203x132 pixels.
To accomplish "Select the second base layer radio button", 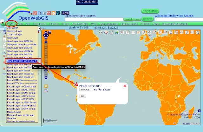I will pos(4,43).
